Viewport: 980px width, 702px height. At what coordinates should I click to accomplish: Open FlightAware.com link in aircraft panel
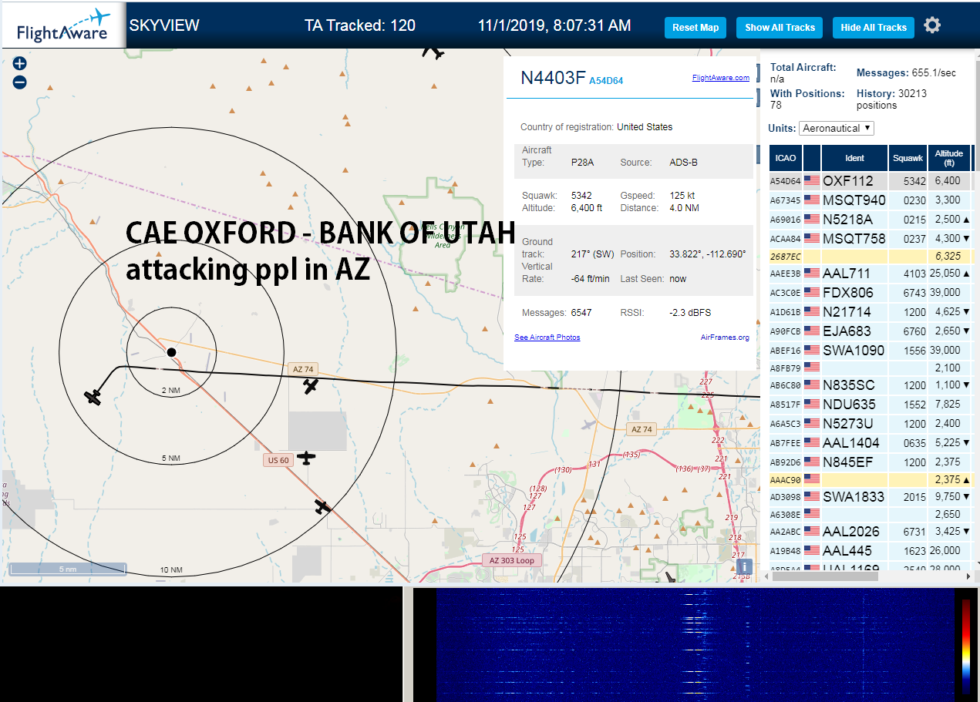720,78
